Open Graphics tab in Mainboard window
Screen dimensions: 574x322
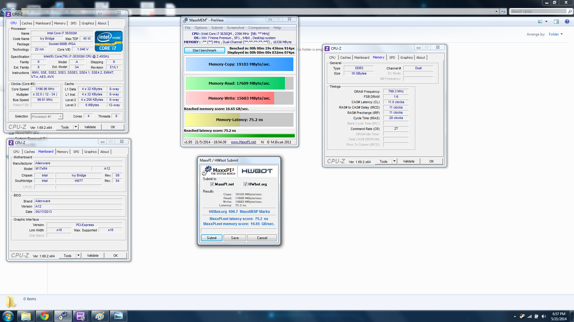click(90, 152)
